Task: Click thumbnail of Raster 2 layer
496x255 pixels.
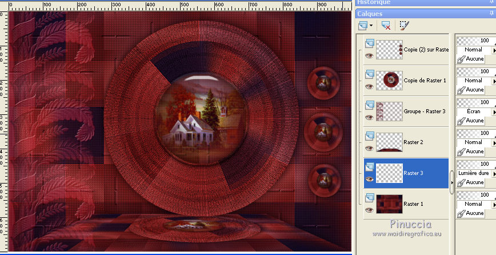Action: click(x=389, y=142)
